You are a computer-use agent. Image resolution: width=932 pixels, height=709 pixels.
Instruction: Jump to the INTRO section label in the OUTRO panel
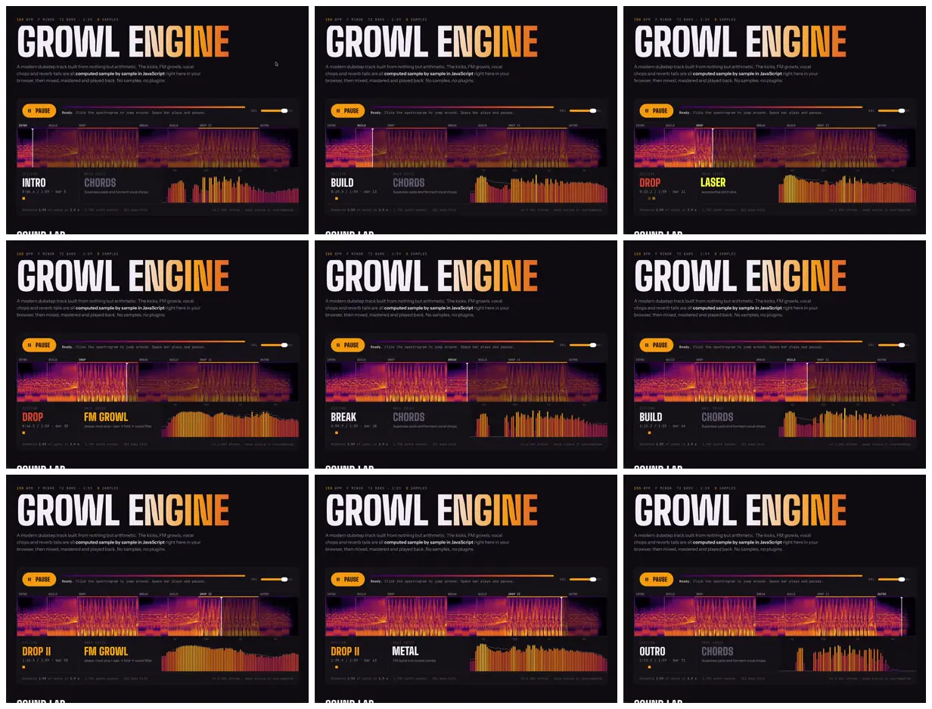click(640, 594)
